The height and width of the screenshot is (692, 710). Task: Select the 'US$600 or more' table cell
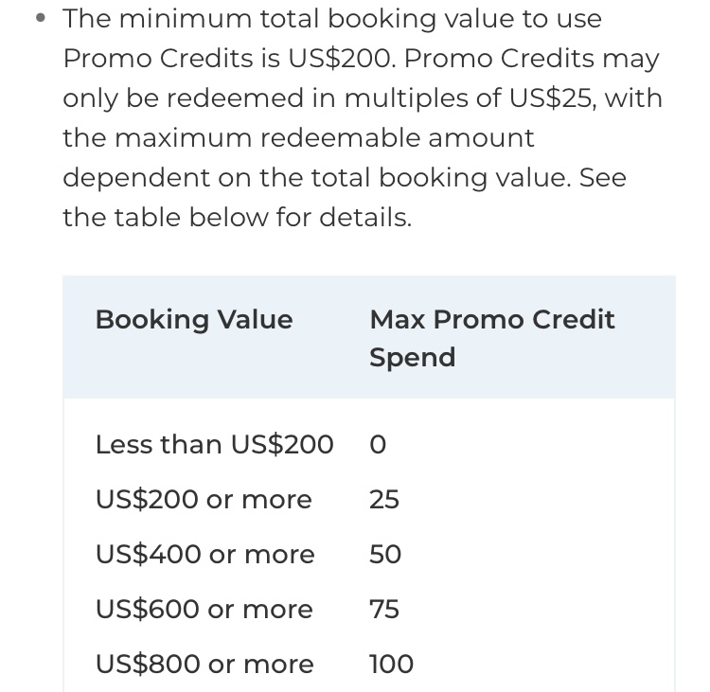point(204,609)
